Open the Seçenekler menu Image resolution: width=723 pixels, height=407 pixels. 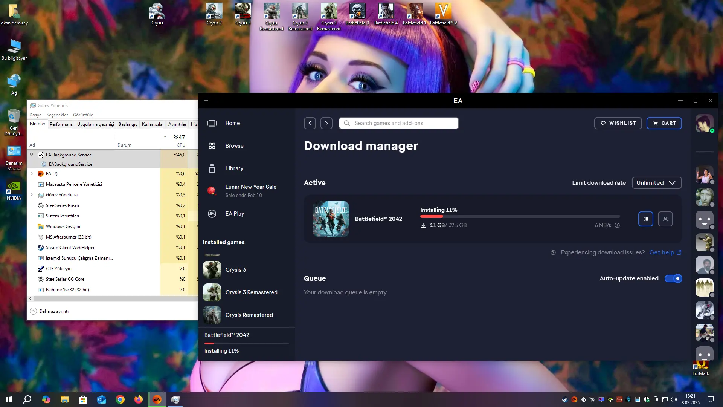pos(57,115)
